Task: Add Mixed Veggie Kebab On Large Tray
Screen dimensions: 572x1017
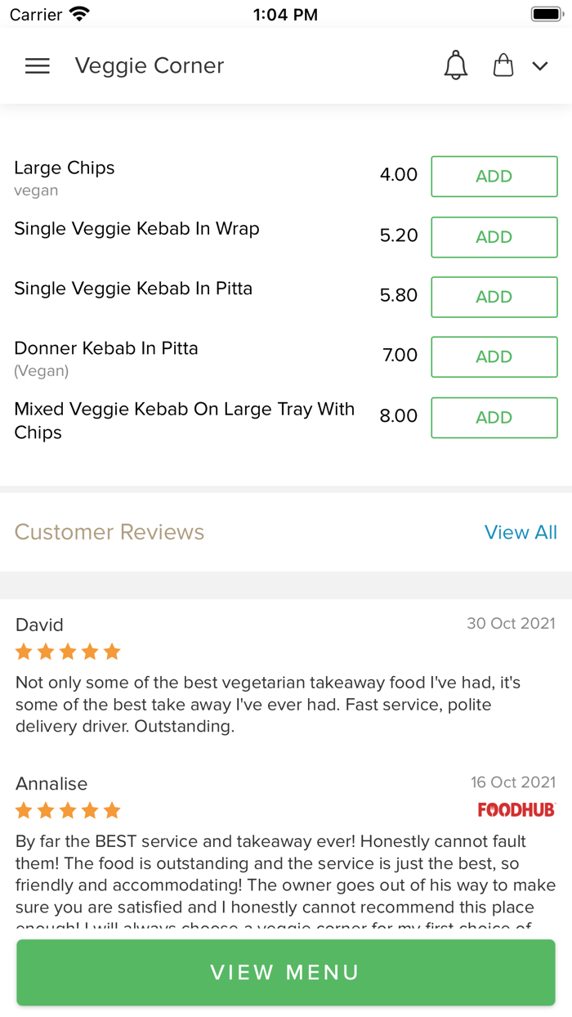Action: pyautogui.click(x=494, y=417)
